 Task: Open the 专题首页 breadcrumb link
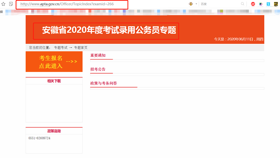pos(81,48)
